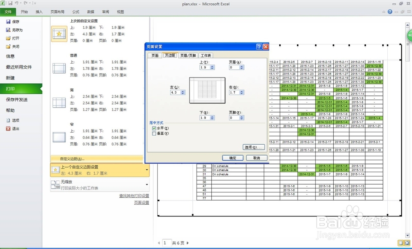This screenshot has width=412, height=249.
Task: Adjust 页眉 margin spinner arrows
Action: point(242,67)
